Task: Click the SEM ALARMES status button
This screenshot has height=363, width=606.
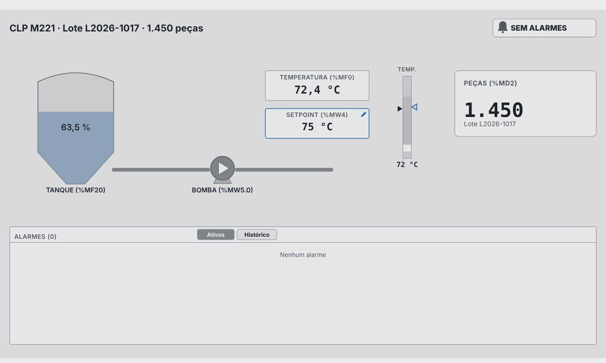Action: [x=544, y=28]
